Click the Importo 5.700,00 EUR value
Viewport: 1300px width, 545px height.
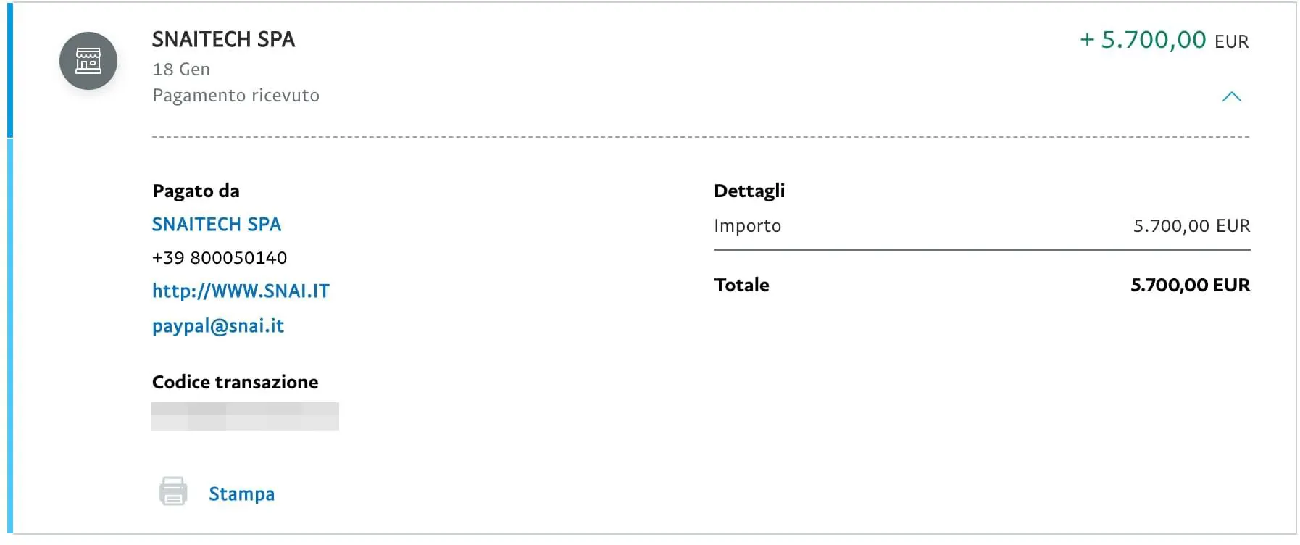1191,225
